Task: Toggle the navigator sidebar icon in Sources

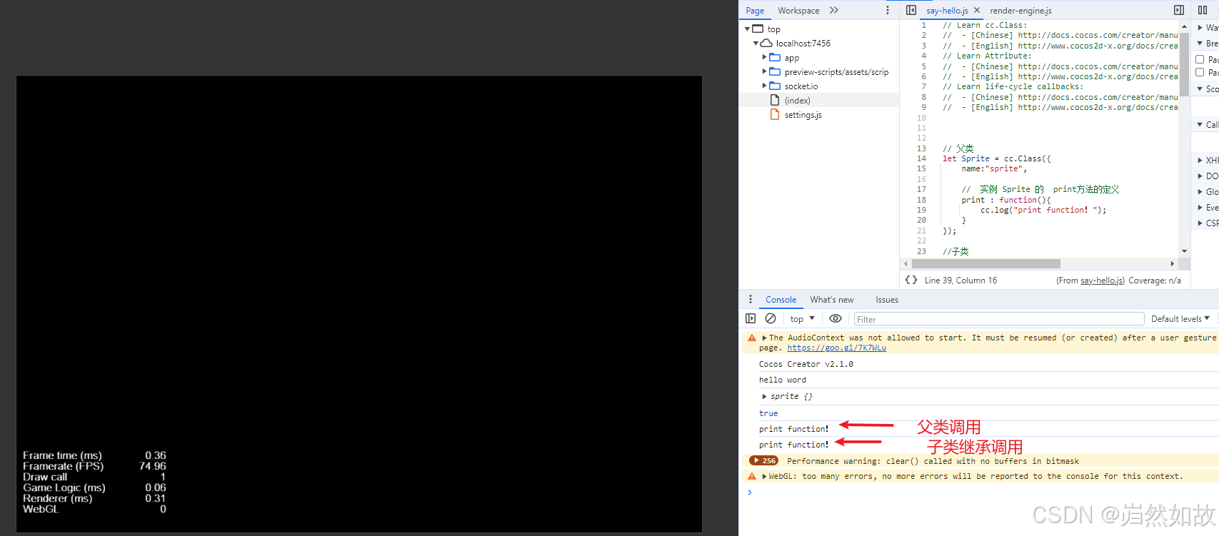Action: (911, 10)
